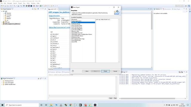Collapse the UDP project tree node
Screen dimensions: 191x107
[x=2, y=11]
